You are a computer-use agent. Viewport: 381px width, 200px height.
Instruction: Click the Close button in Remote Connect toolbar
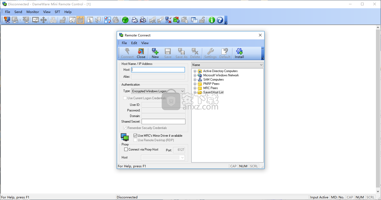[141, 53]
